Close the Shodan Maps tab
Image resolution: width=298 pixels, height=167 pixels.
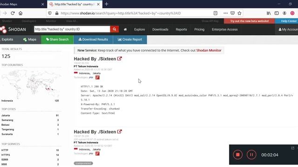click(x=42, y=4)
